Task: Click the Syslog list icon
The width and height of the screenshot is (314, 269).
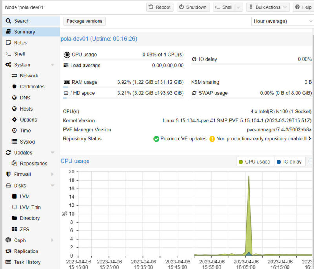Action: click(15, 142)
